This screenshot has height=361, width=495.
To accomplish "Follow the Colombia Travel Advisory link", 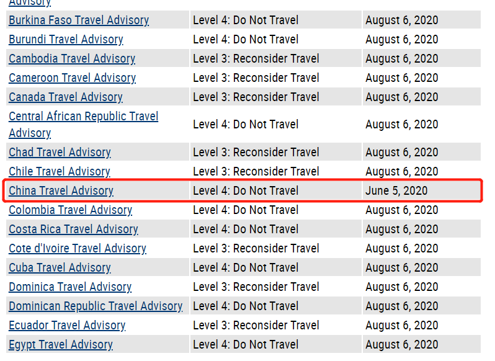I will (x=70, y=210).
